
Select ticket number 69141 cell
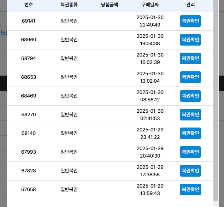[29, 21]
